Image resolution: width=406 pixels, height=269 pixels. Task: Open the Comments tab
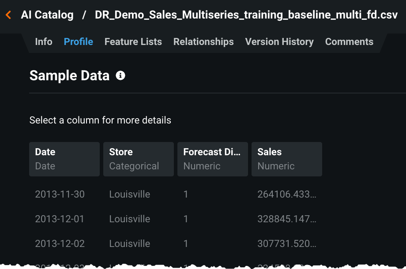[349, 42]
